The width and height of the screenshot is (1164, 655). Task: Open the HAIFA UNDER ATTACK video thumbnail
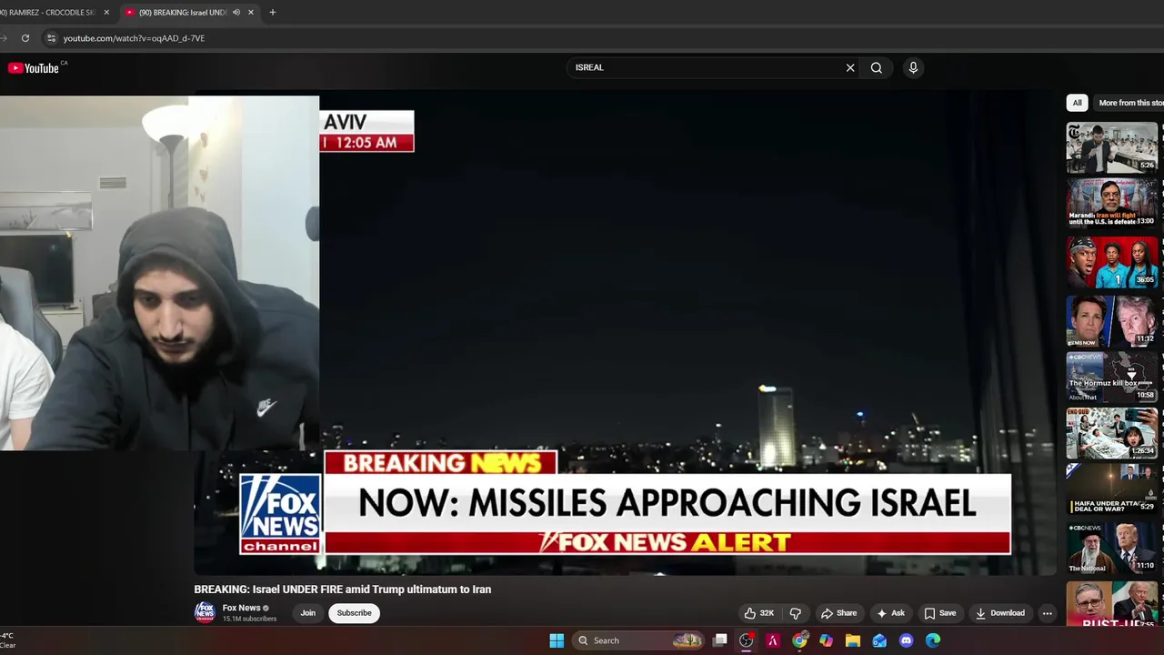pos(1112,489)
